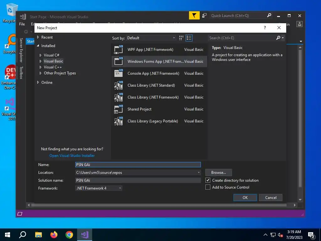The width and height of the screenshot is (321, 241).
Task: Switch templates to small icons view
Action: pos(181,38)
